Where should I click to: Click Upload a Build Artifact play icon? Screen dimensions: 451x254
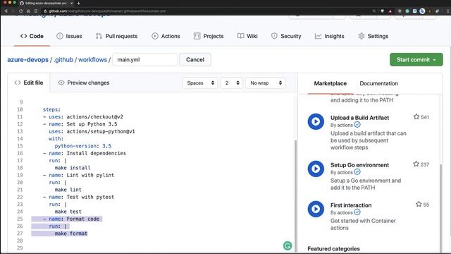click(x=316, y=121)
